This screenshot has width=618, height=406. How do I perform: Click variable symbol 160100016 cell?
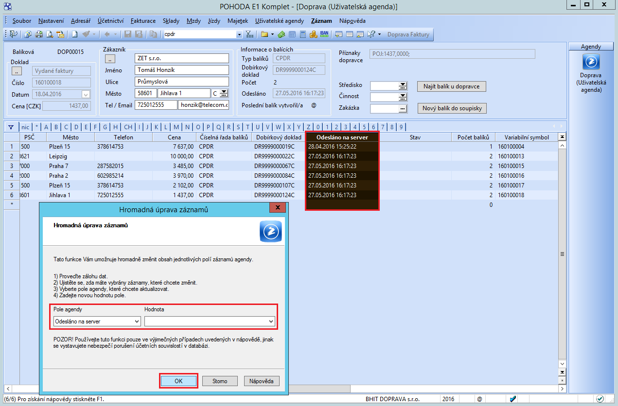[x=526, y=176]
